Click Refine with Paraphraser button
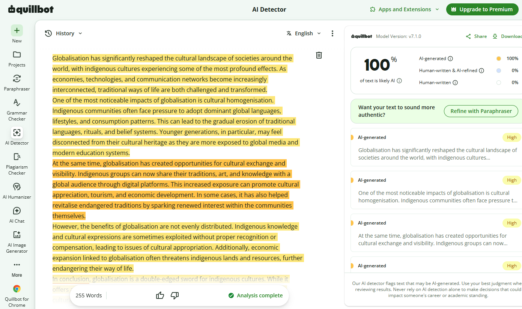Image resolution: width=522 pixels, height=309 pixels. pyautogui.click(x=481, y=111)
